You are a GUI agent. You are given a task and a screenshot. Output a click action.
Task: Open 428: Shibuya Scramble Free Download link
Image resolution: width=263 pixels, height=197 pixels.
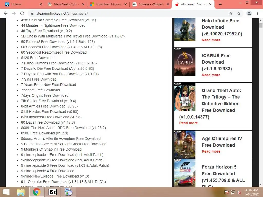point(58,20)
